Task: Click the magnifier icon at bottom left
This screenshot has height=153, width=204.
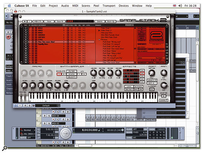Action: tap(5, 148)
